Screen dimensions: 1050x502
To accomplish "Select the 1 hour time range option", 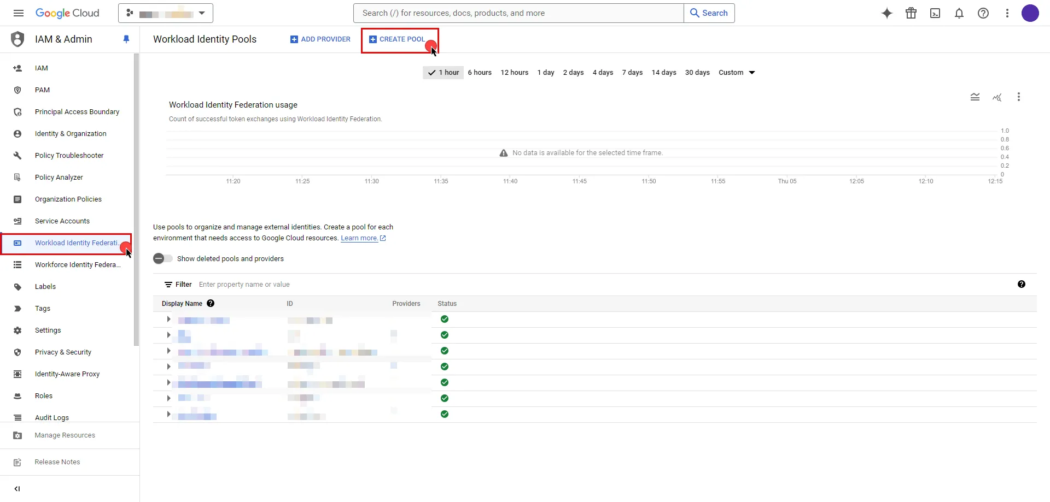I will click(x=442, y=72).
